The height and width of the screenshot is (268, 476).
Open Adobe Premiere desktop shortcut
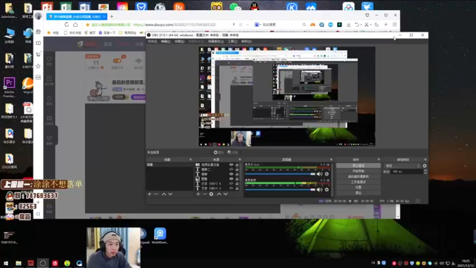(x=9, y=87)
